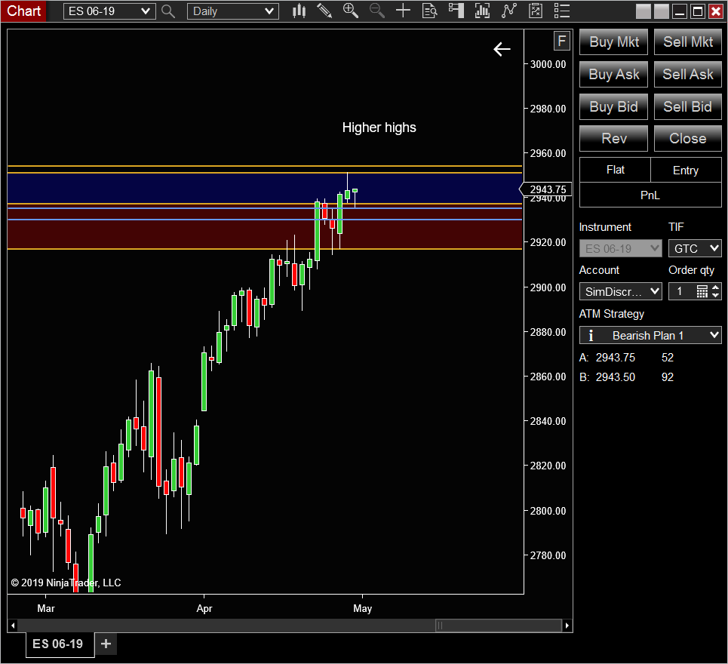The image size is (728, 664).
Task: Click the instrument search magnifier icon
Action: click(x=168, y=11)
